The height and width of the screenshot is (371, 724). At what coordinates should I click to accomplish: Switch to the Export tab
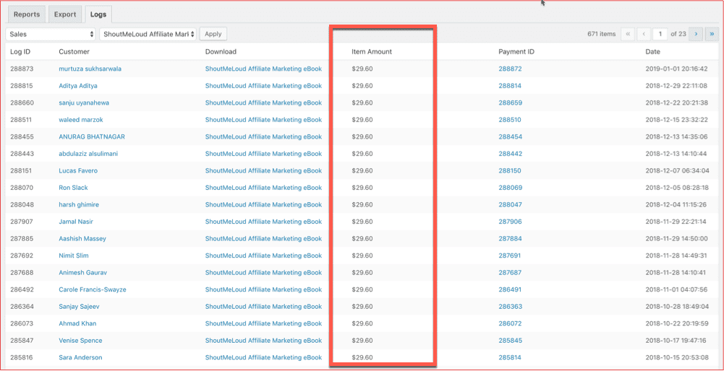pyautogui.click(x=65, y=14)
